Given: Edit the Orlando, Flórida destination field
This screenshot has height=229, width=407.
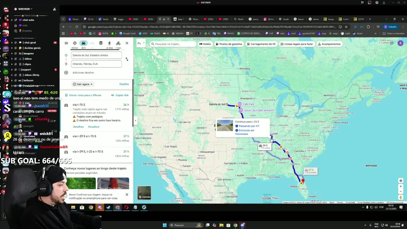Looking at the screenshot, I should click(x=96, y=64).
